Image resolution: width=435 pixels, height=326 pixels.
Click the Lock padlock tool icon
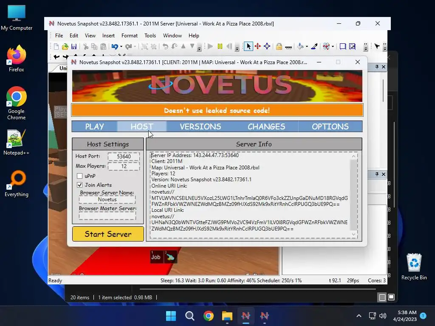279,46
